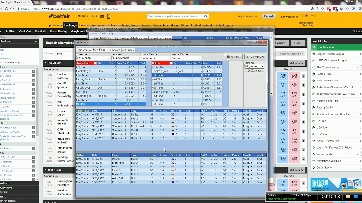Click Show Balance link
Image resolution: width=362 pixels, height=203 pixels.
[289, 17]
